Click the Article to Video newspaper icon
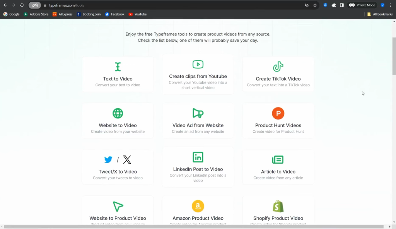The width and height of the screenshot is (396, 229). click(278, 160)
